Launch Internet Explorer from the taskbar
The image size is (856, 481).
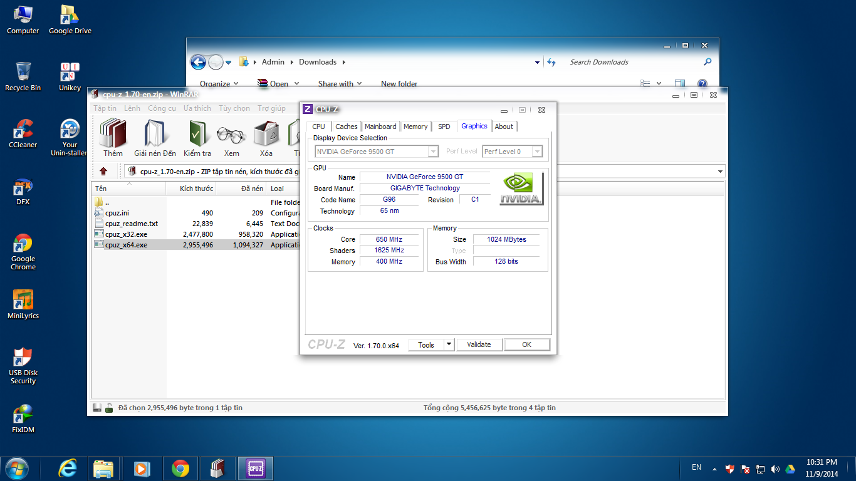click(67, 468)
